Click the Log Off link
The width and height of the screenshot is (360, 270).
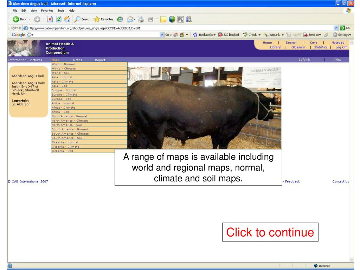point(341,47)
